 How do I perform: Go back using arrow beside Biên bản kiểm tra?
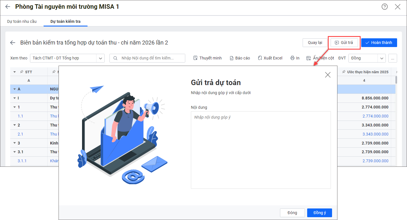click(x=13, y=43)
